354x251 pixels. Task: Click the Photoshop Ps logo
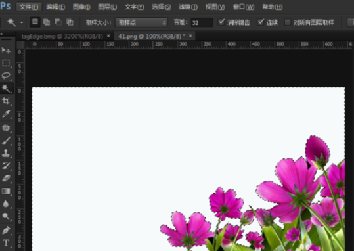tap(5, 6)
